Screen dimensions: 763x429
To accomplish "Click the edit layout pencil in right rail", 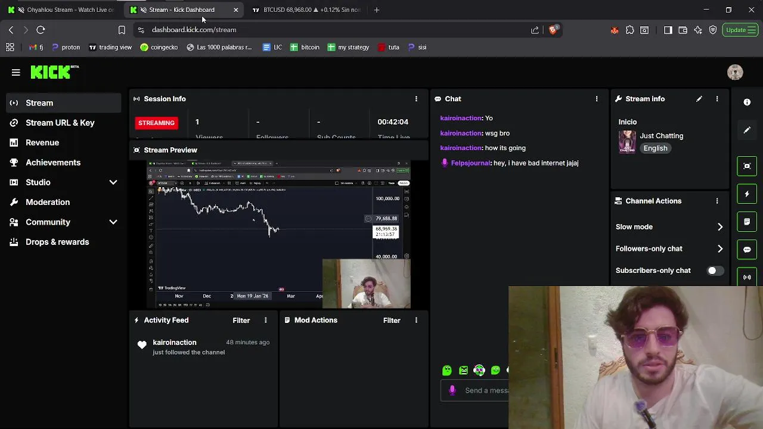I will click(x=747, y=130).
